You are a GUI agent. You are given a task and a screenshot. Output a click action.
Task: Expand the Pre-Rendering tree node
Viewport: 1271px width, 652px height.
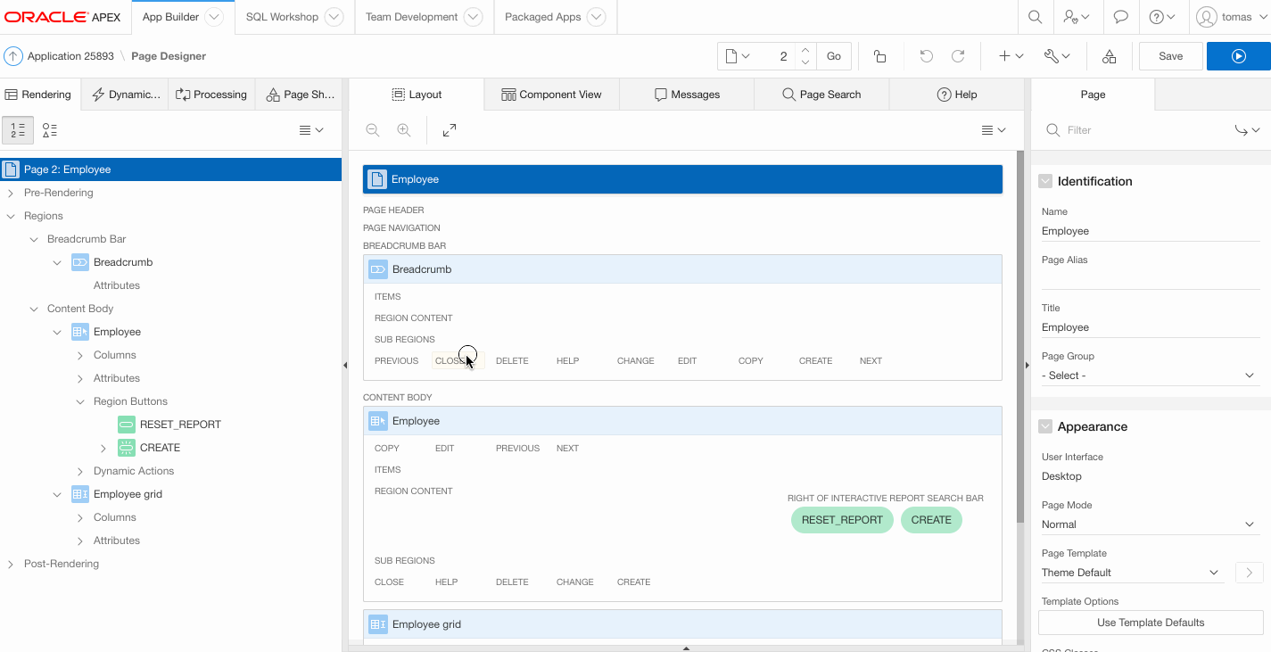tap(11, 193)
